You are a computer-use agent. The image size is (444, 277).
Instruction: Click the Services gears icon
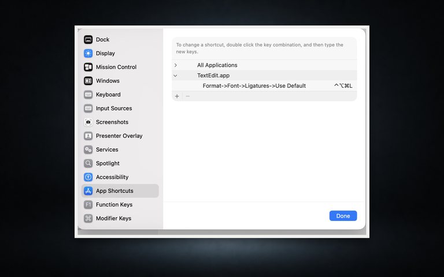point(88,149)
